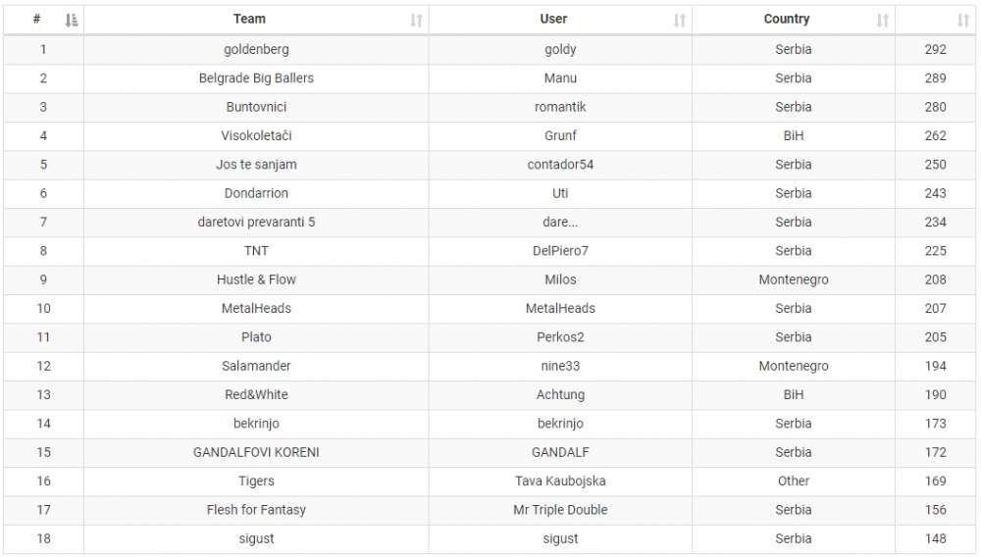Image resolution: width=981 pixels, height=557 pixels.
Task: Click the Salamander team name
Action: [256, 366]
